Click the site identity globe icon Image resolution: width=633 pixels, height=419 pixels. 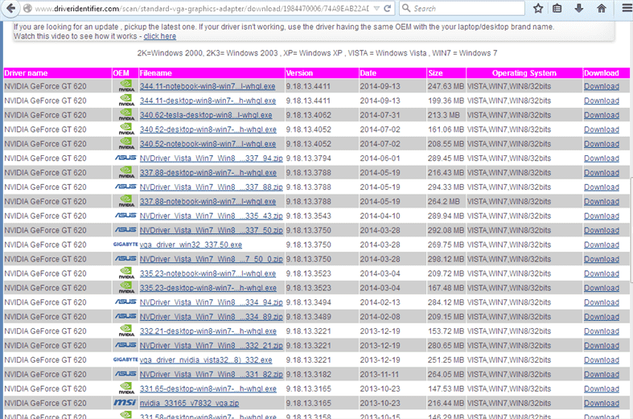(27, 9)
